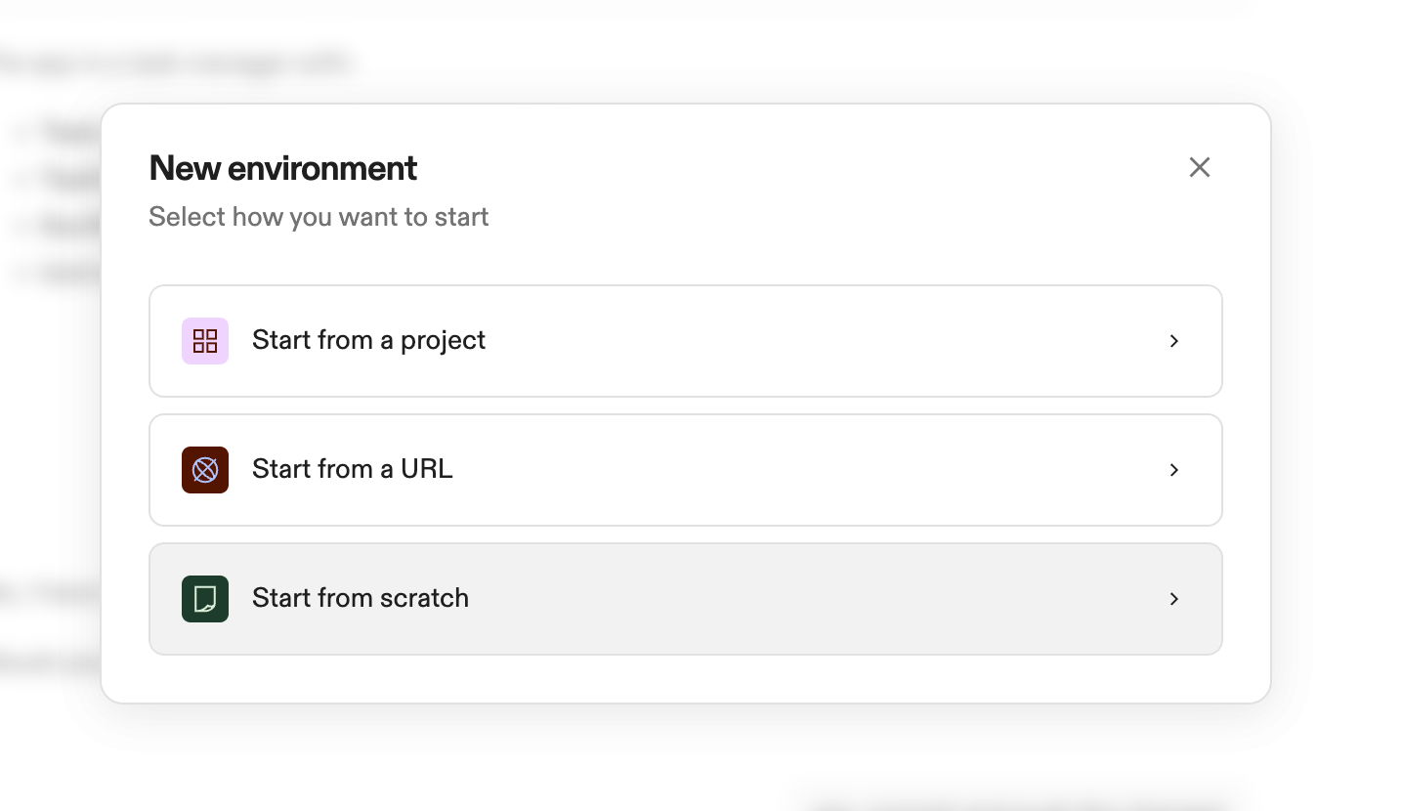Select the "Start from a project" label

[368, 340]
